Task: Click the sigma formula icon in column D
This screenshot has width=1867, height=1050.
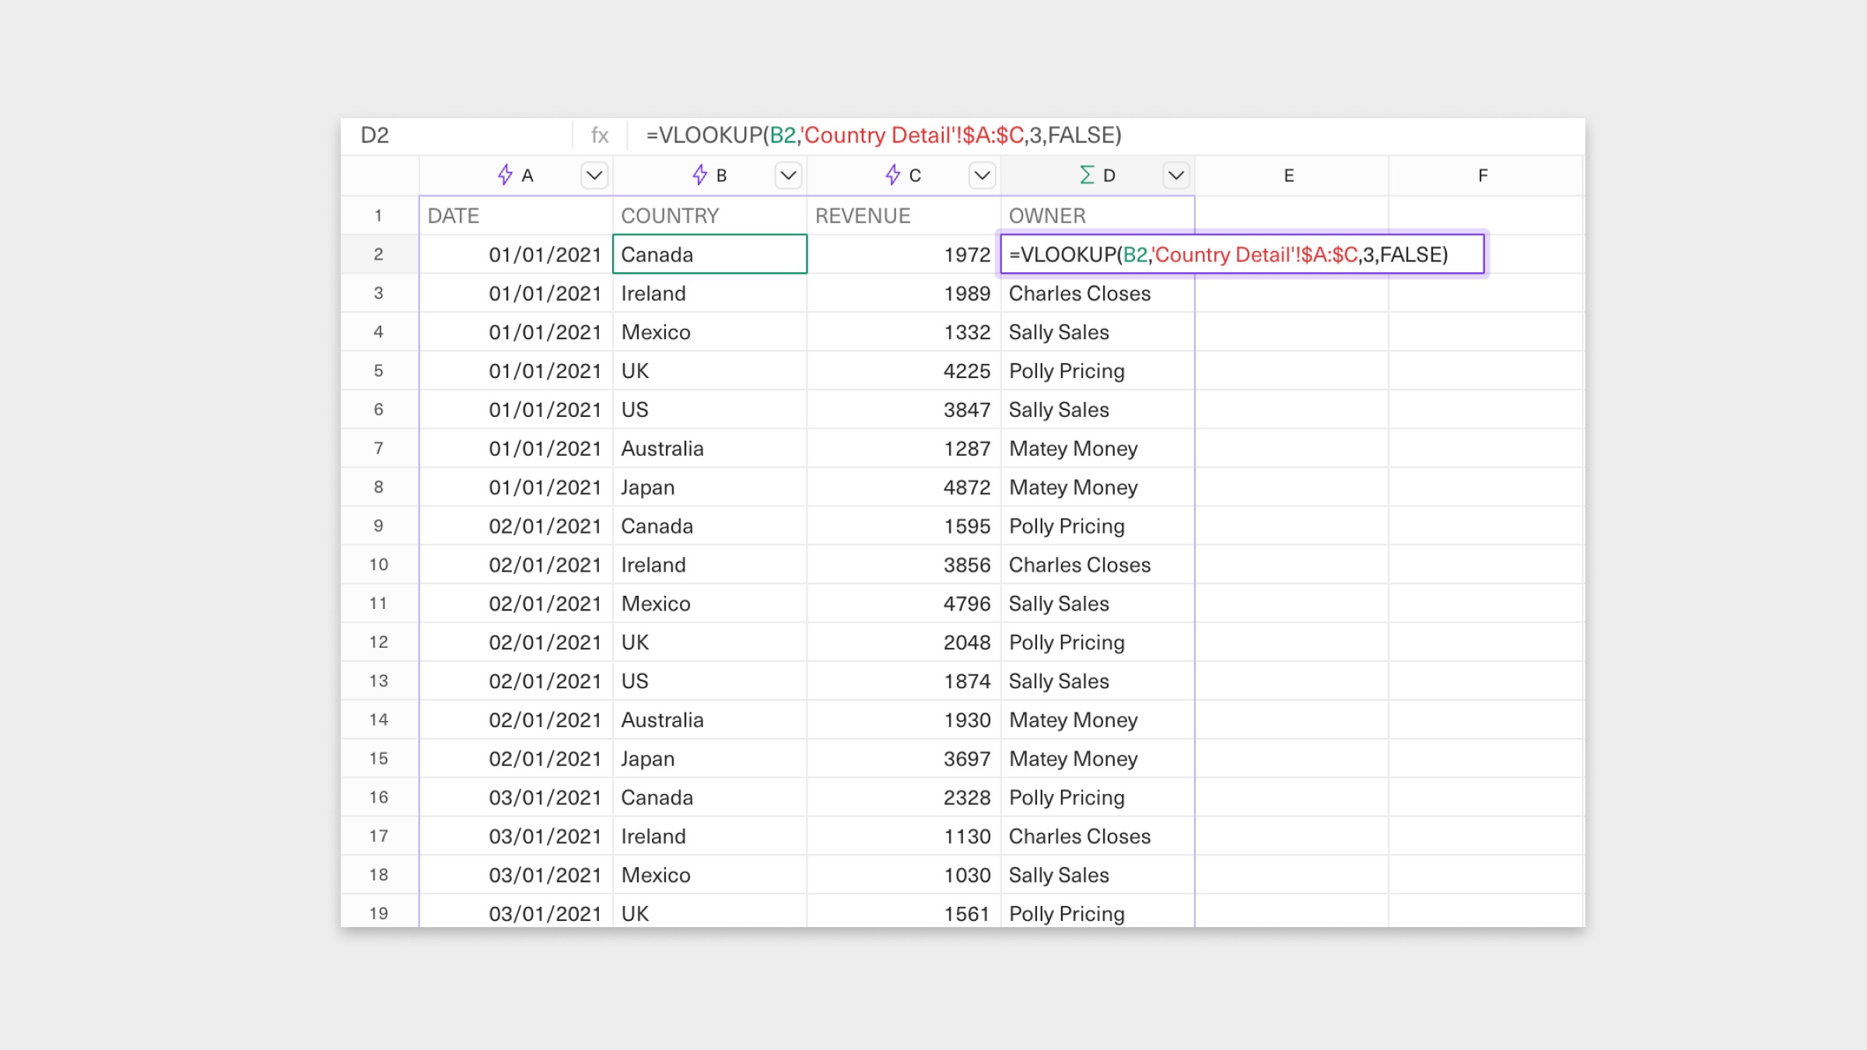Action: [1087, 175]
